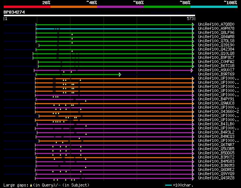
Task: Select the UniRef100_B3NXM3 label
Action: [x=216, y=166]
